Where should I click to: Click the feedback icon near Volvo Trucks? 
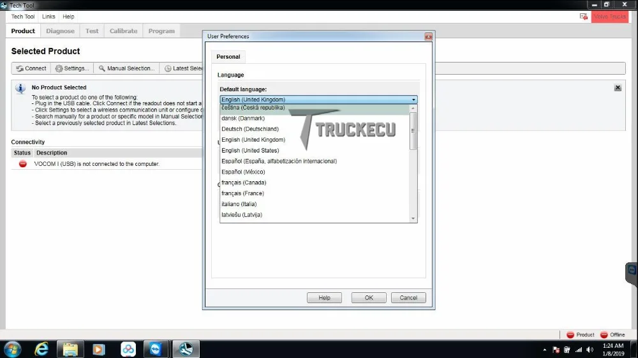[x=584, y=17]
